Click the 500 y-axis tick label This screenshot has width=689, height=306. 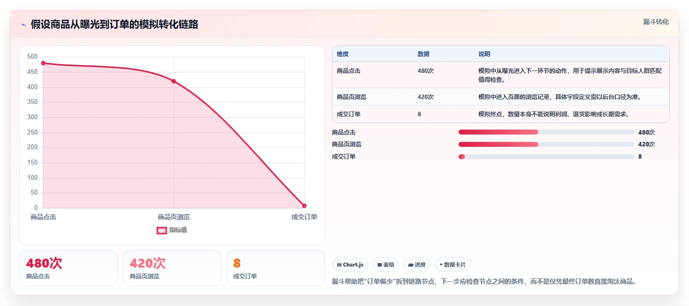33,57
